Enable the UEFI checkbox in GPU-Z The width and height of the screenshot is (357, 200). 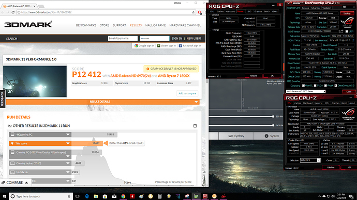pos(347,31)
